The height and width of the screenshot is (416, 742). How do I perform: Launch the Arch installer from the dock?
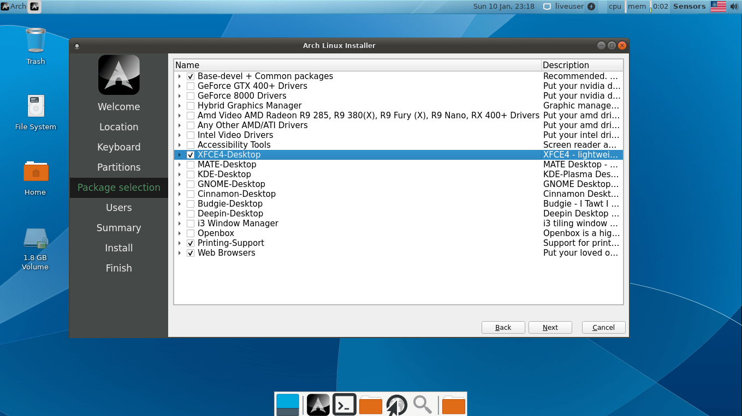point(318,405)
